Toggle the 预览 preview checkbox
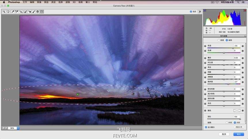This screenshot has width=248, height=139. pyautogui.click(x=191, y=11)
